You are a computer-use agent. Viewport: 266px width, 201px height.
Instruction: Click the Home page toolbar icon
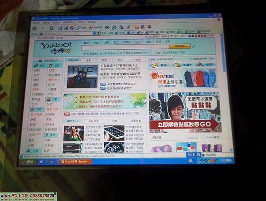click(x=72, y=28)
